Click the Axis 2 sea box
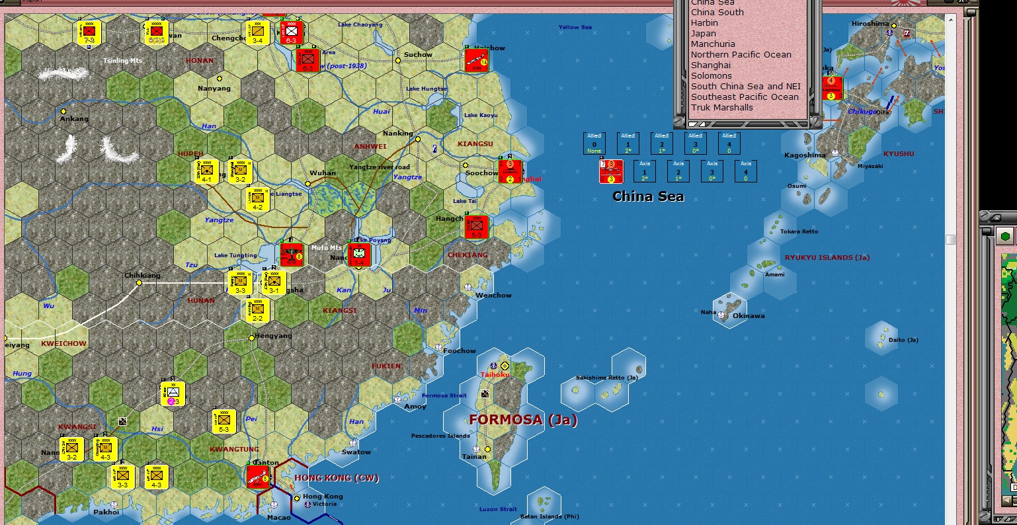The height and width of the screenshot is (525, 1017). tap(678, 171)
